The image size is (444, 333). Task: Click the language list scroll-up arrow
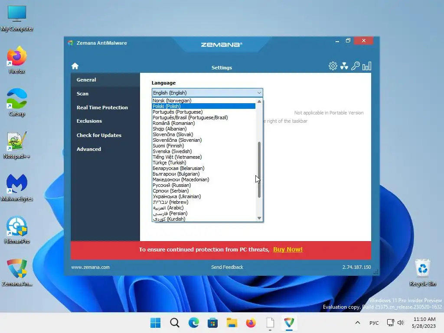tap(259, 101)
